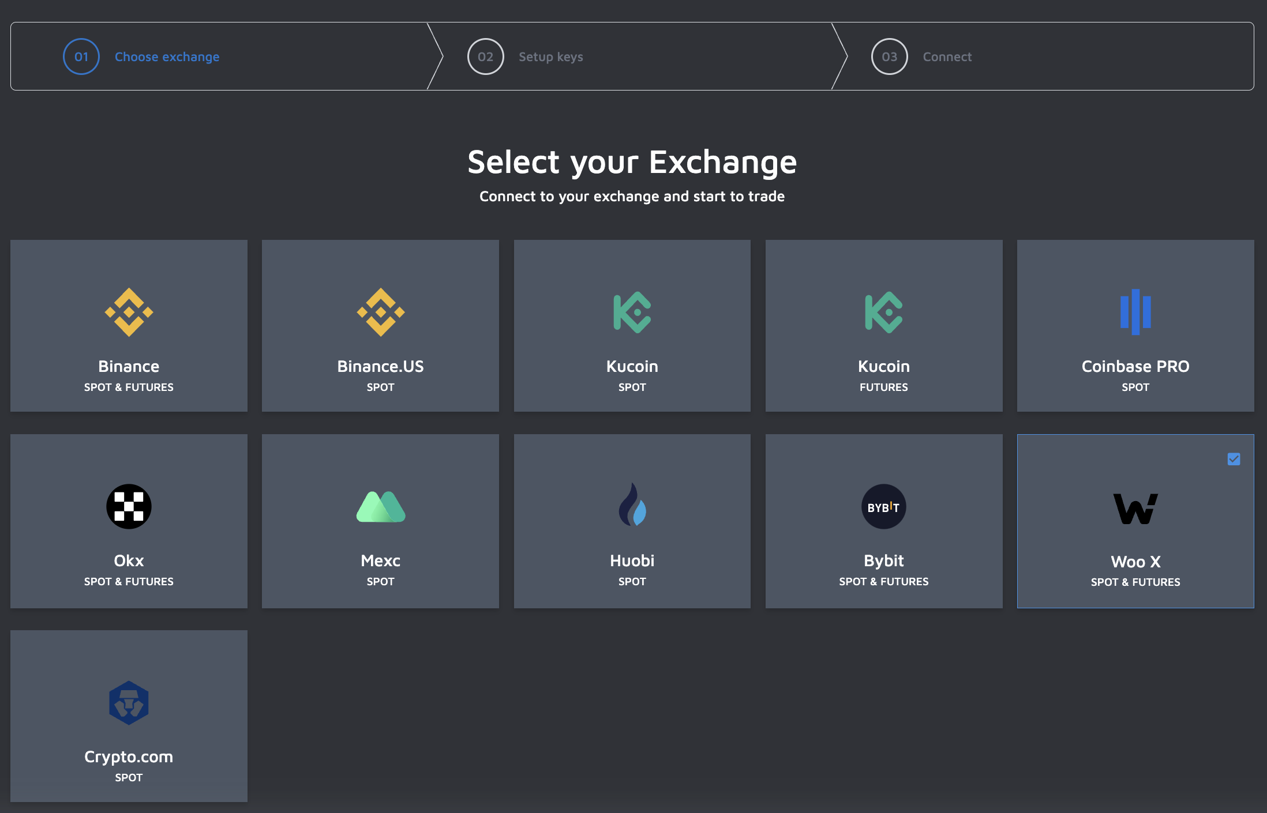Screen dimensions: 1267x813
Task: Select the Coinbase PRO bars icon
Action: click(x=1135, y=313)
